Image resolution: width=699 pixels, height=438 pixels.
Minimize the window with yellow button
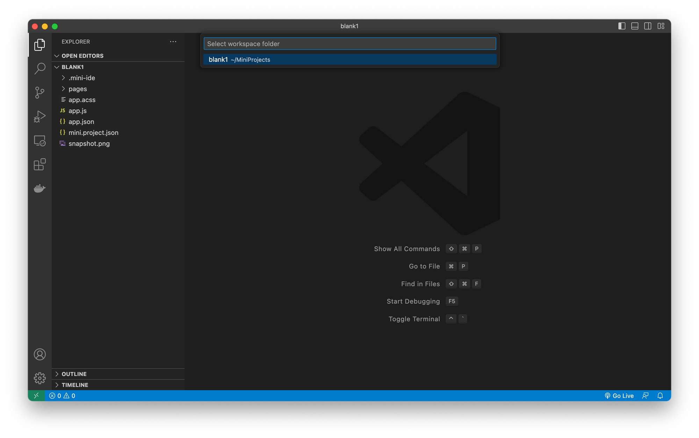point(45,26)
